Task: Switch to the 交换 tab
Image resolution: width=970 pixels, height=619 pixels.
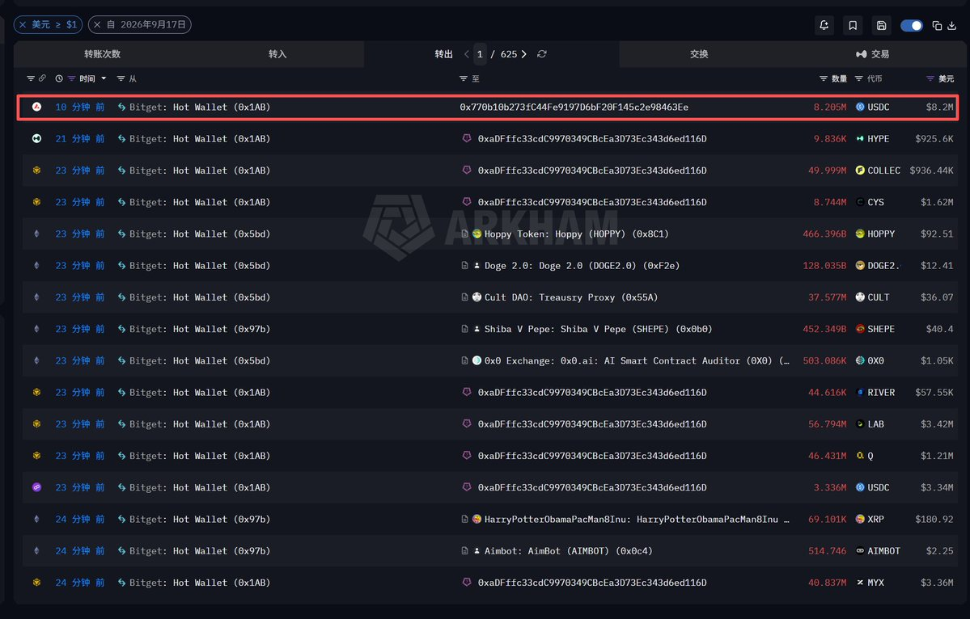Action: tap(699, 54)
